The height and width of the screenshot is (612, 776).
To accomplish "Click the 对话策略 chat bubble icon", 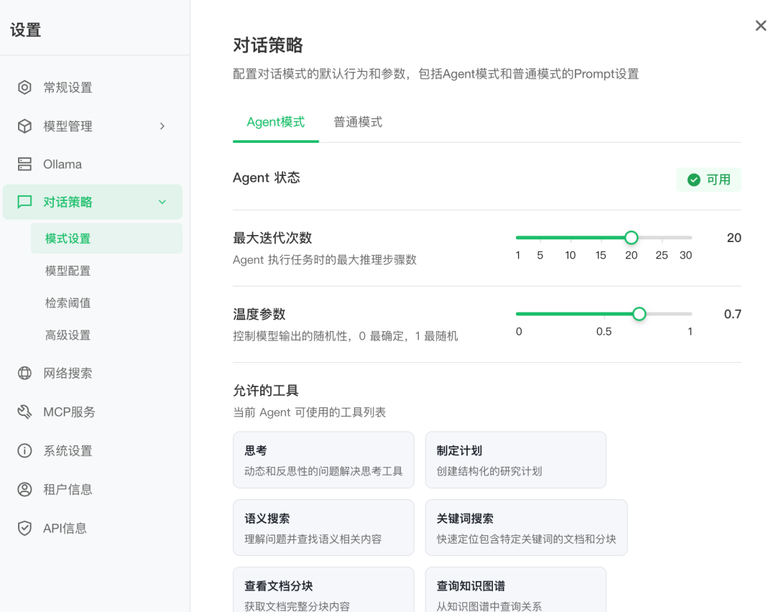I will pos(24,202).
